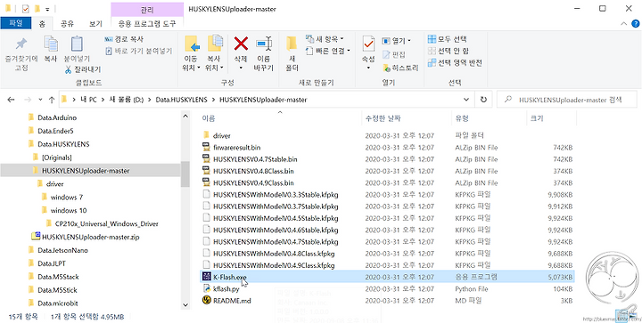Expand the address bar history dropdown
Viewport: 642px width, 323px height.
[x=466, y=100]
